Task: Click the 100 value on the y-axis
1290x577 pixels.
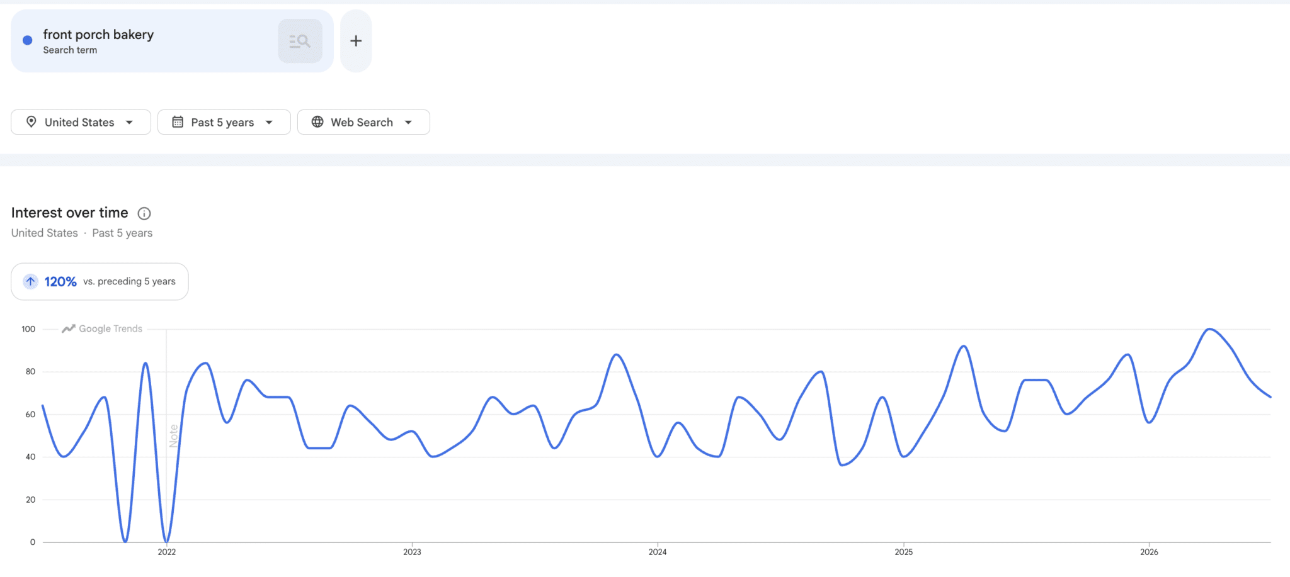Action: click(x=28, y=329)
